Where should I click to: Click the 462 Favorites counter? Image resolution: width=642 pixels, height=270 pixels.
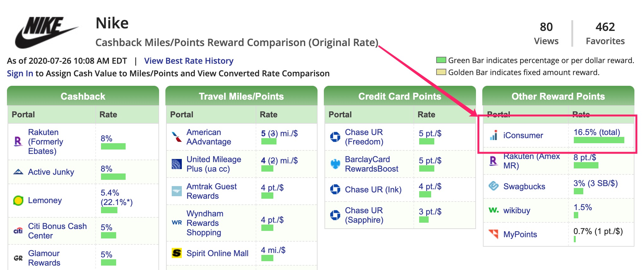[605, 33]
